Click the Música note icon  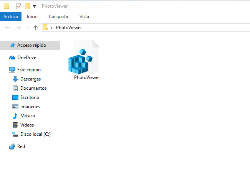15,116
